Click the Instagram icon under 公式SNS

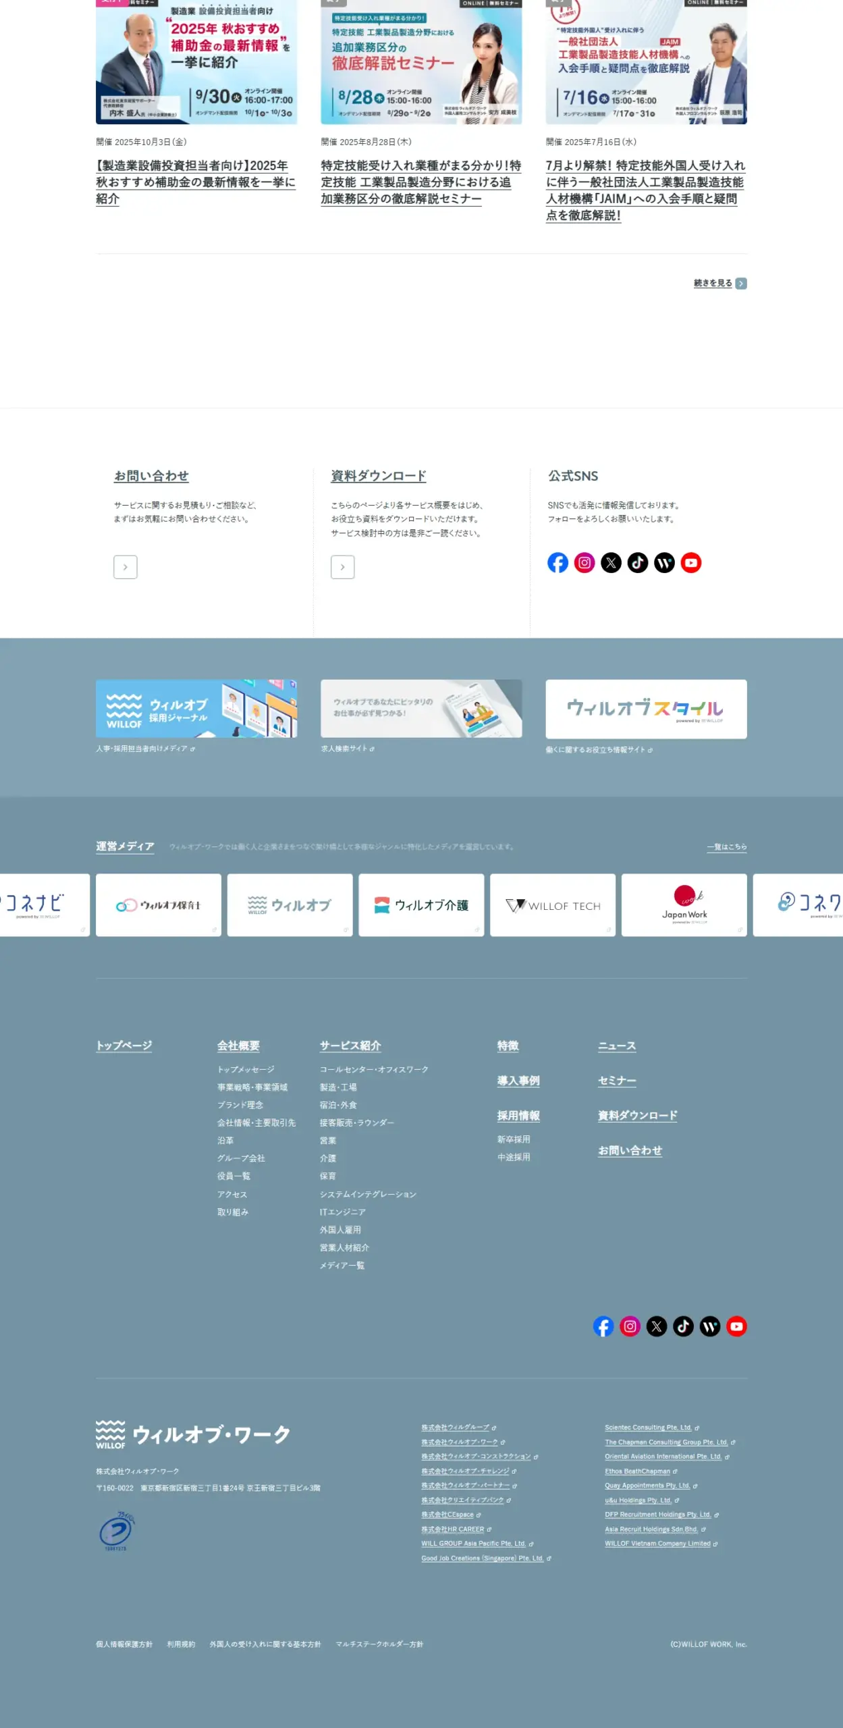(x=584, y=562)
